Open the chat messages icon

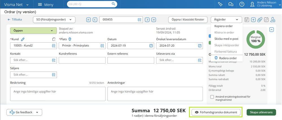coord(231,4)
